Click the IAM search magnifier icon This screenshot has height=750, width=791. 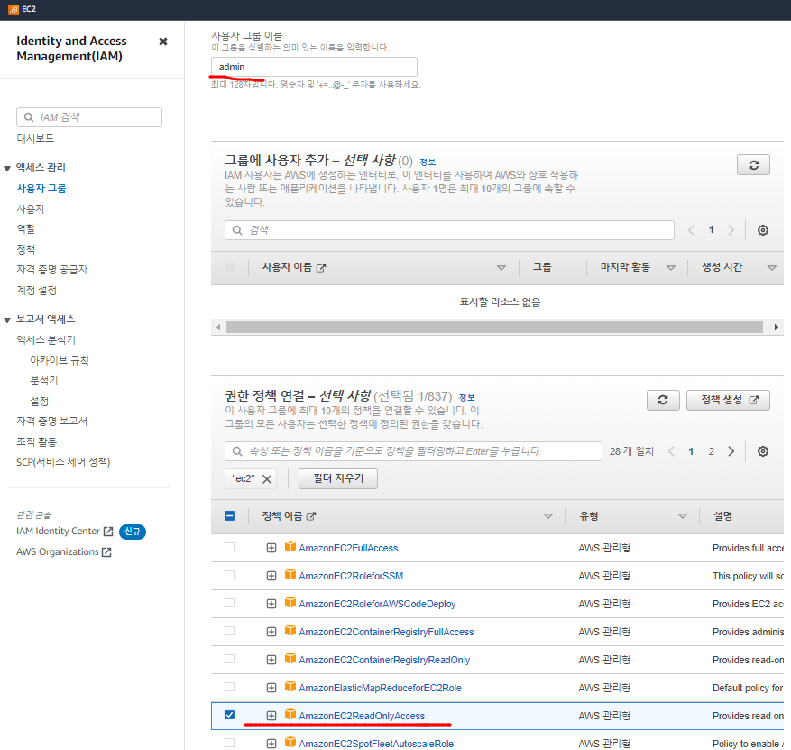coord(29,117)
